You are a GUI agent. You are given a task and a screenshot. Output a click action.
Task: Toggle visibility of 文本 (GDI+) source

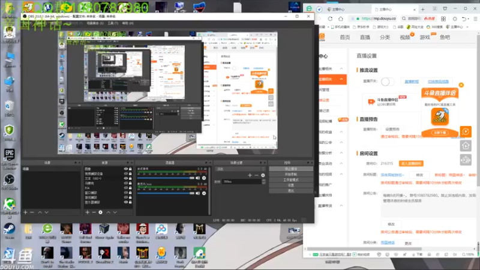(x=126, y=178)
